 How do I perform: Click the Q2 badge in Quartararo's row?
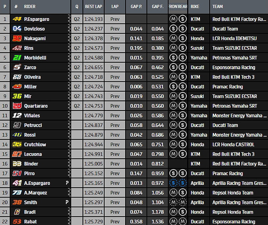(x=77, y=106)
